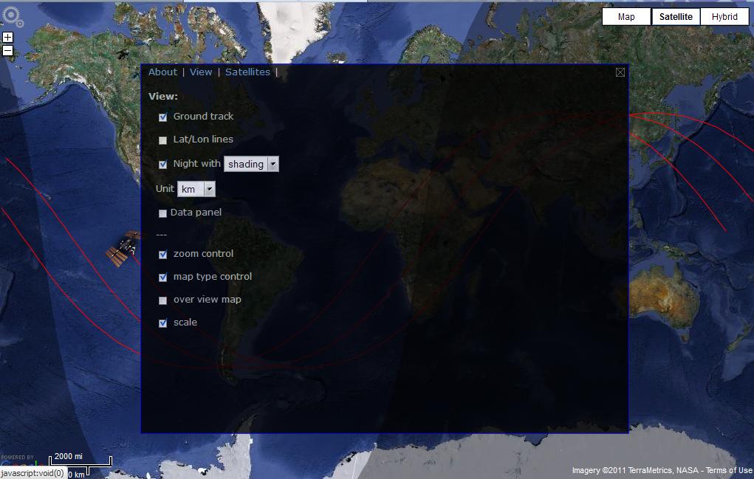
Task: Select the Hybrid map type
Action: [x=724, y=17]
